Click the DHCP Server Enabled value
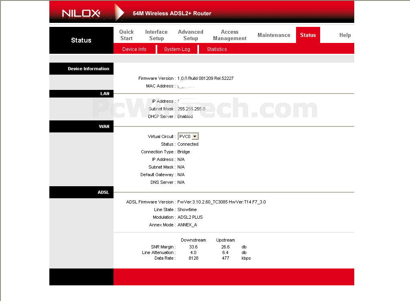The width and height of the screenshot is (410, 301). click(x=185, y=116)
